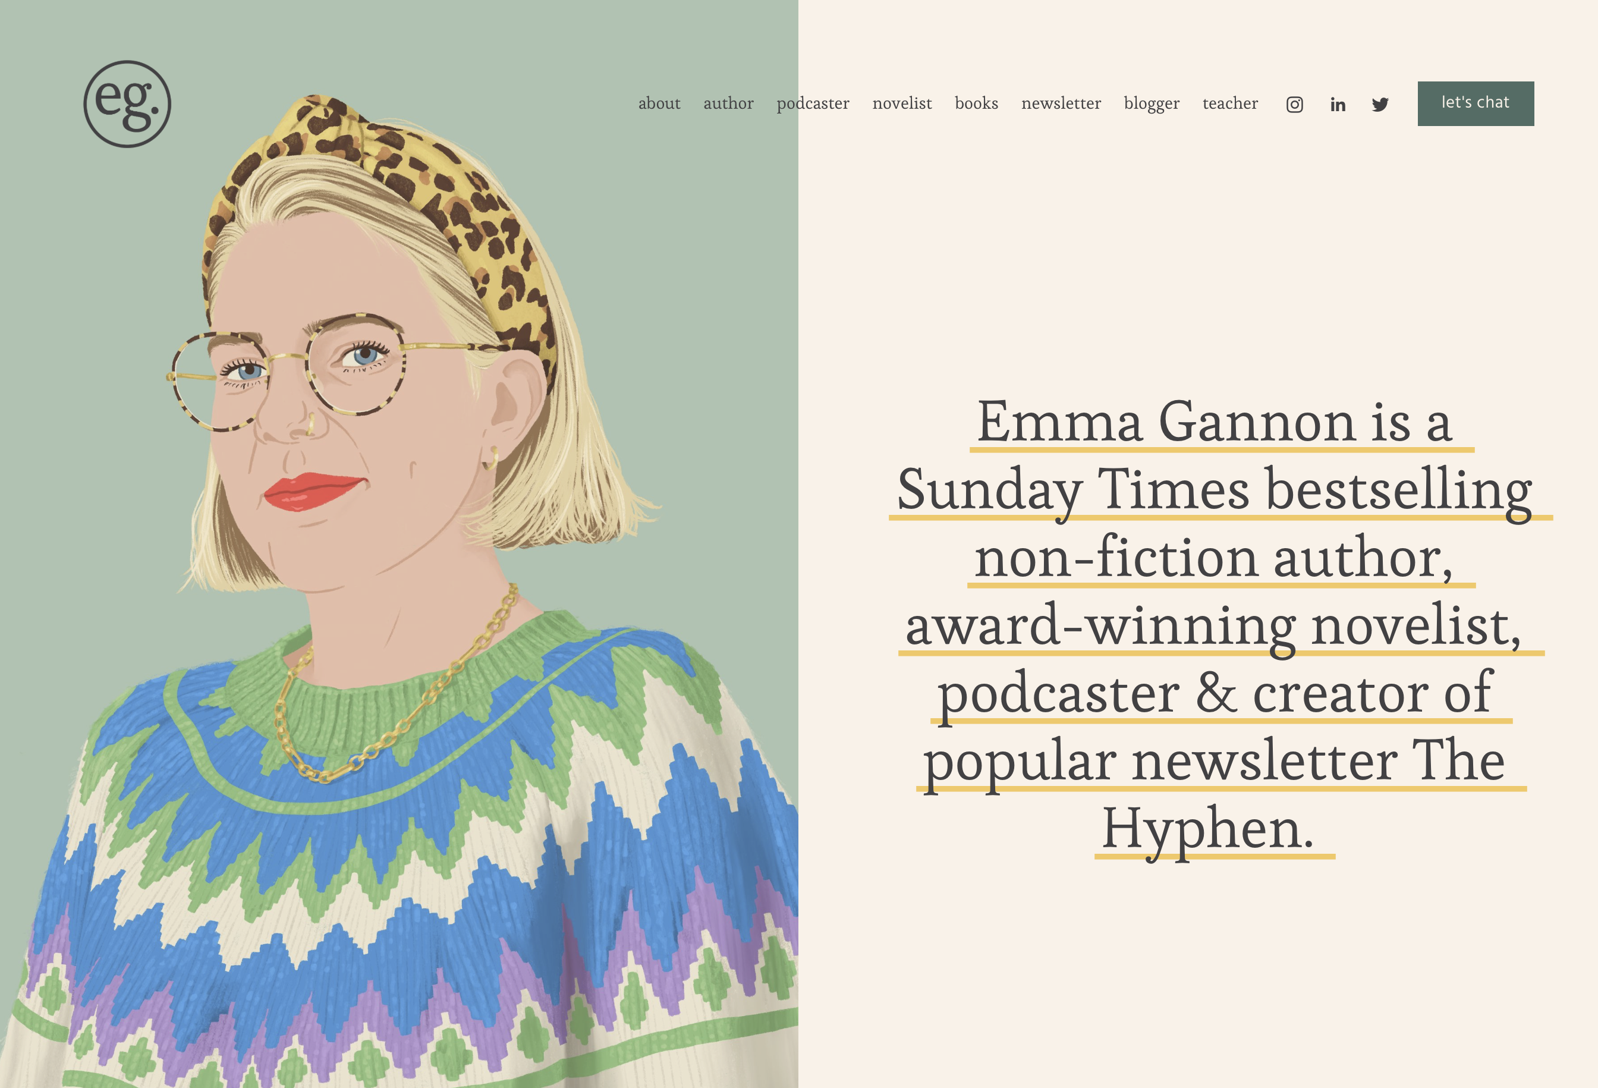Click the underlined 'Hyphen.' word

1207,829
